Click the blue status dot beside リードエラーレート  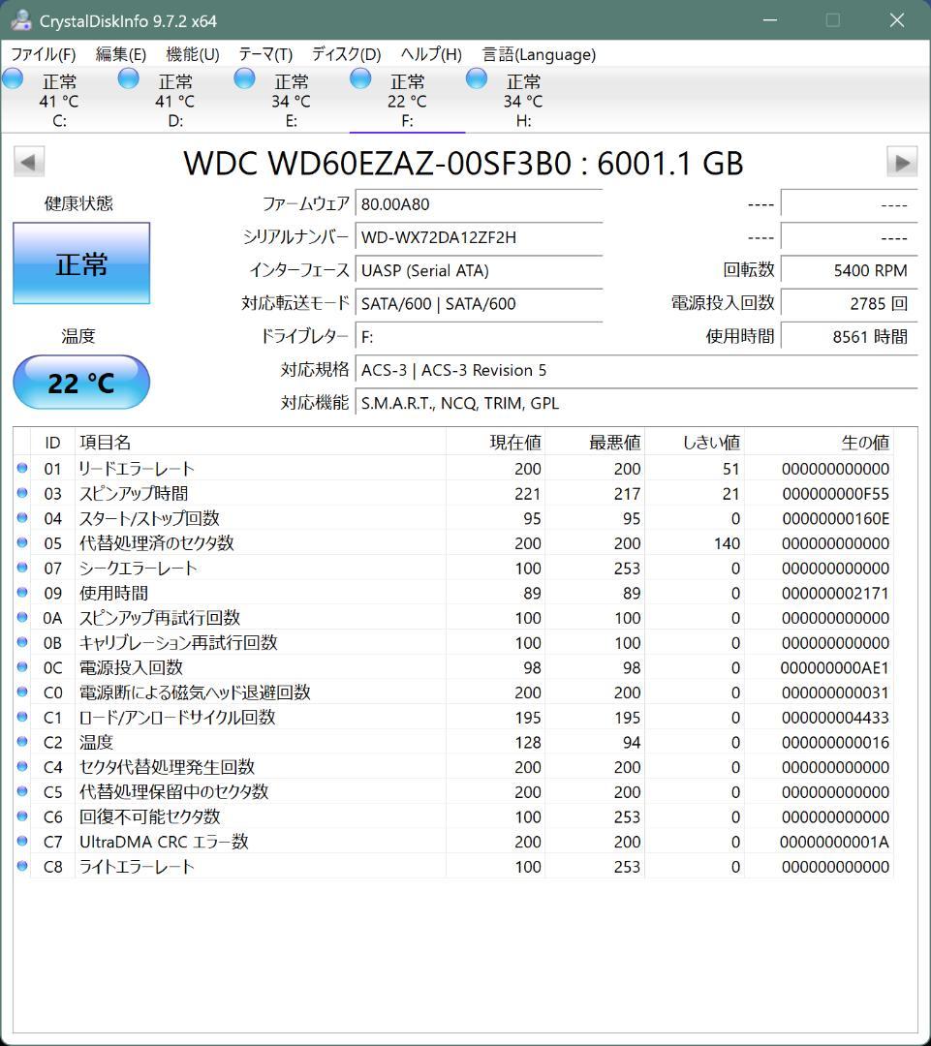coord(22,468)
